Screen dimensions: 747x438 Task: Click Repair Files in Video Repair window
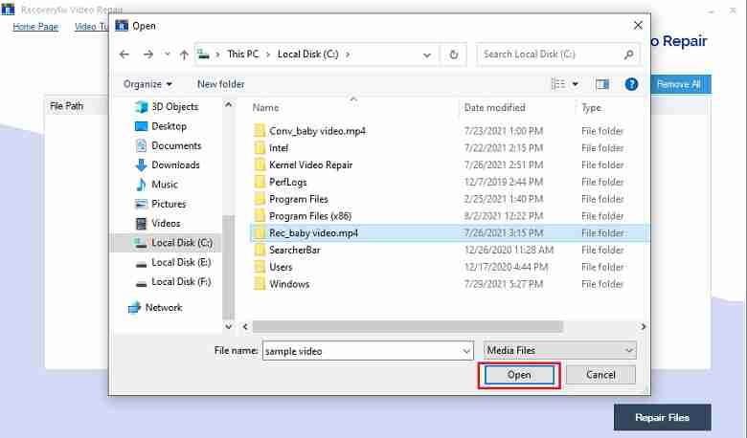(662, 418)
